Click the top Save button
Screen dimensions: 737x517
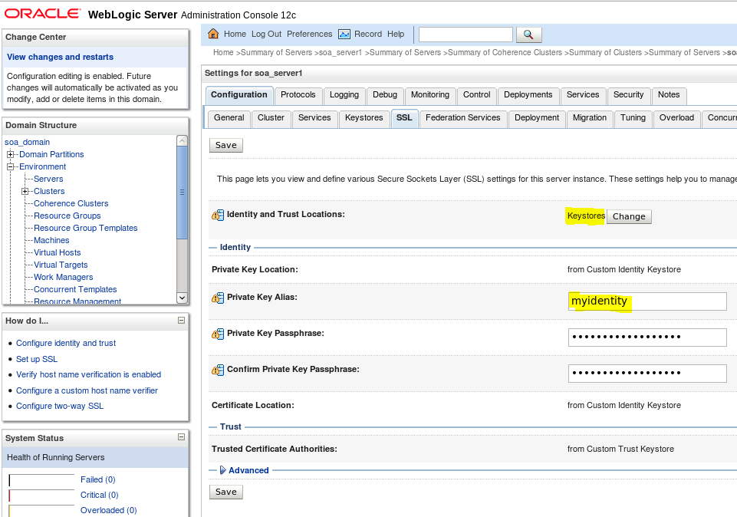(226, 145)
